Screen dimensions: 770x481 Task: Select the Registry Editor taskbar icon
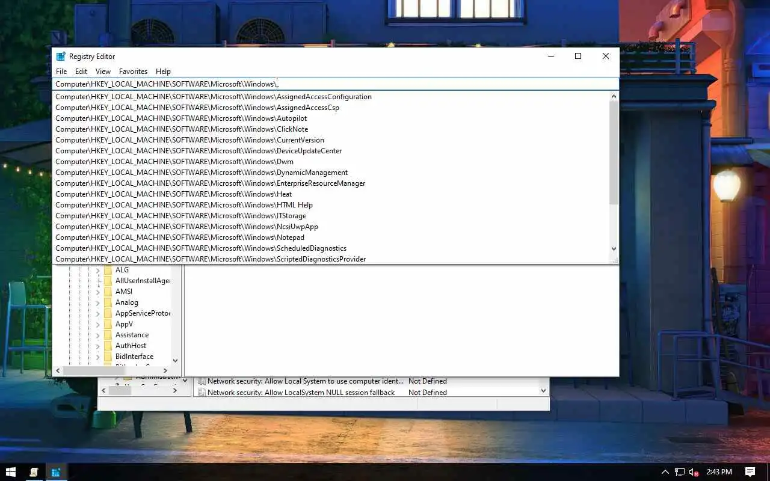pos(56,472)
